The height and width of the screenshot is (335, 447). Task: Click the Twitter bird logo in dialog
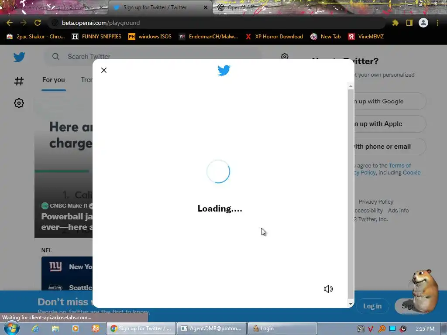pyautogui.click(x=224, y=70)
